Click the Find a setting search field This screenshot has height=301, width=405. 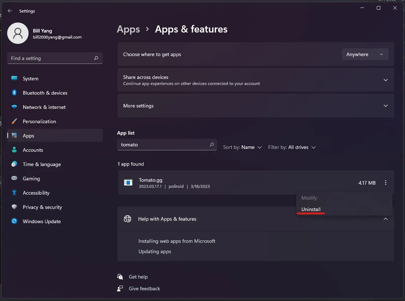[50, 58]
